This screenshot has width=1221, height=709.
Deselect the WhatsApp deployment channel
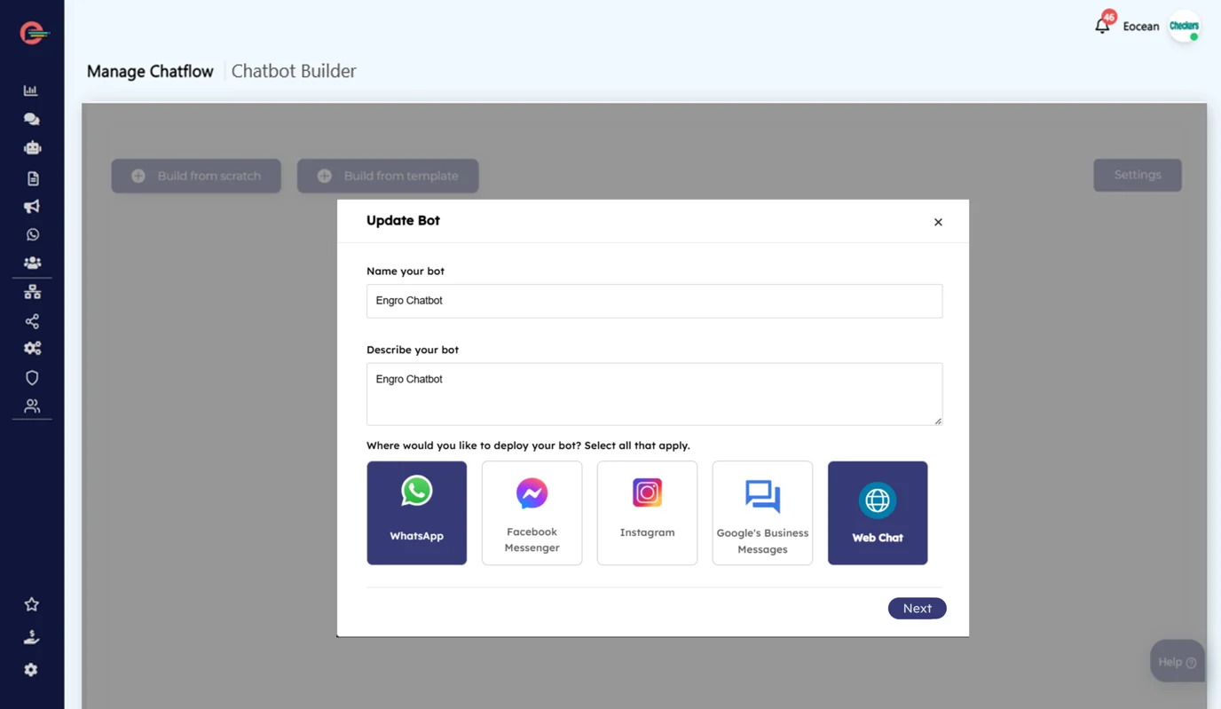[x=416, y=513]
